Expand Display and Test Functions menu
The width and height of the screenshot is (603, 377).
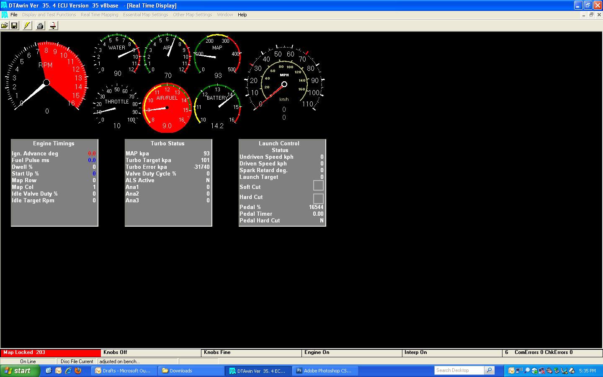coord(49,15)
